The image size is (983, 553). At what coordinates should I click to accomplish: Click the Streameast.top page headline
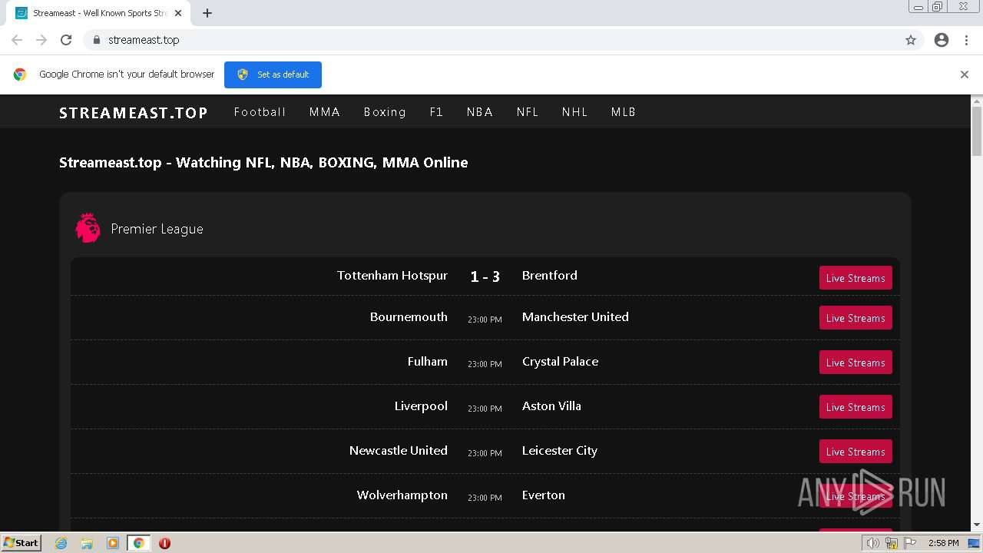(x=263, y=163)
